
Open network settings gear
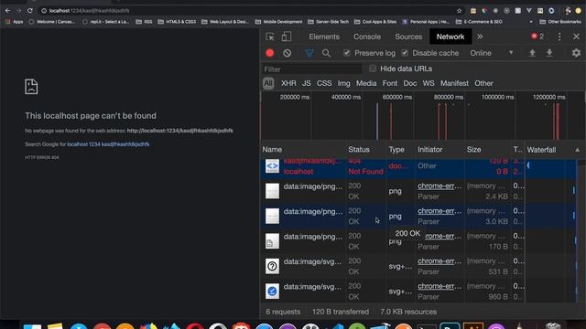pyautogui.click(x=576, y=53)
